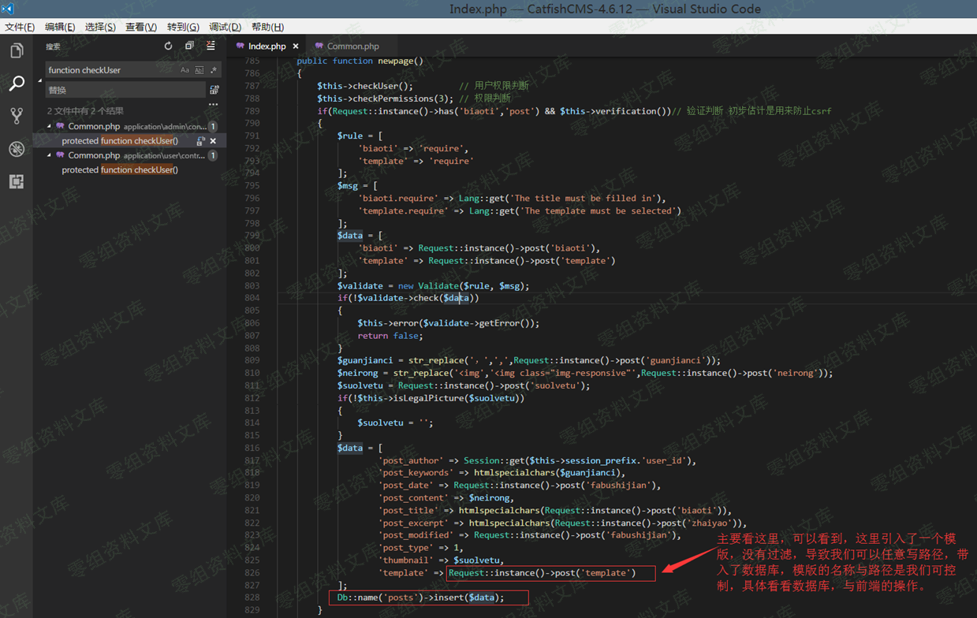Open the 调试(D) debug menu

pyautogui.click(x=225, y=27)
